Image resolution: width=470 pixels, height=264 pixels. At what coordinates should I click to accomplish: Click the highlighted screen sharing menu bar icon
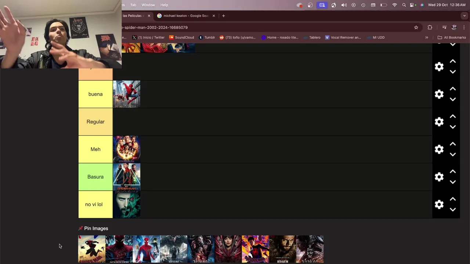[x=322, y=5]
